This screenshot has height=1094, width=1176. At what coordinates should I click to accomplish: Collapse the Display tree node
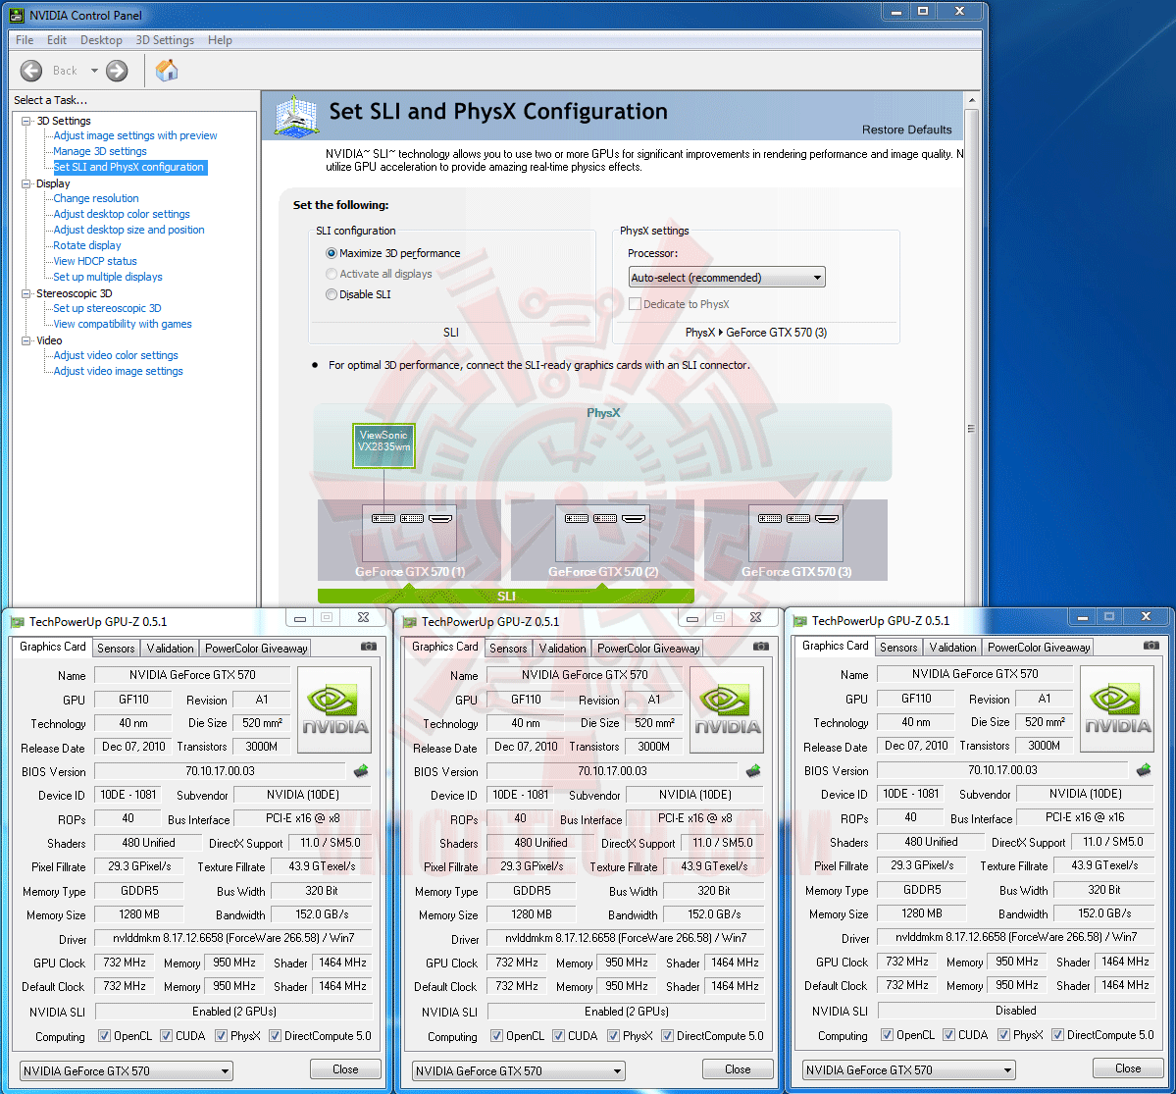pyautogui.click(x=26, y=183)
